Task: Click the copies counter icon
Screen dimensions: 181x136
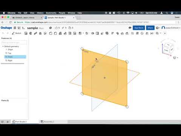Action: click(71, 28)
